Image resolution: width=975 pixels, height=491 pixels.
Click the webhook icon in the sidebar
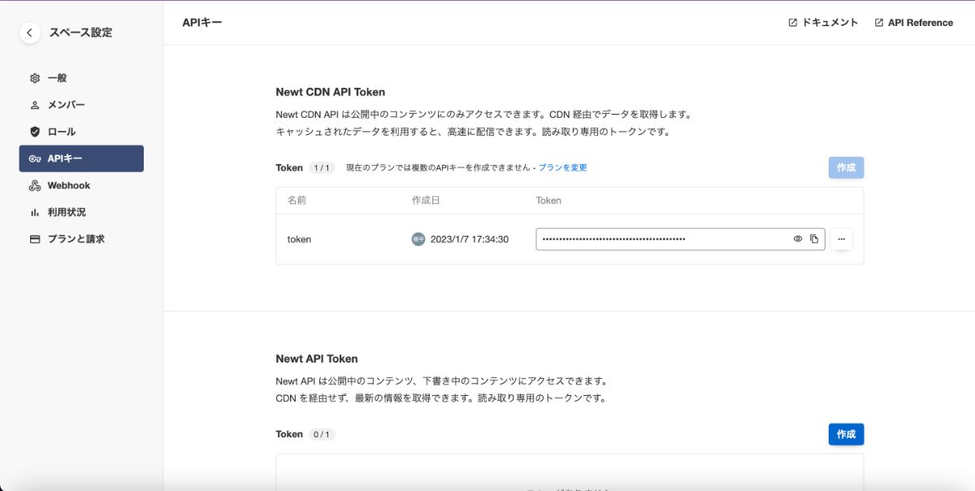point(35,185)
